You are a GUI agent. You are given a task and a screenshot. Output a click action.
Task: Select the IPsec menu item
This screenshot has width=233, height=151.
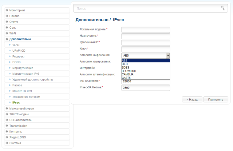tap(37, 102)
